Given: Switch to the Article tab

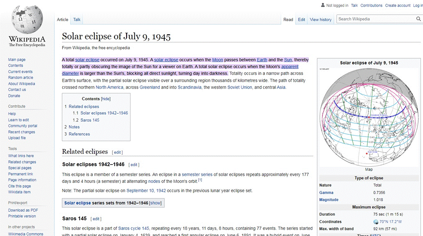Looking at the screenshot, I should click(62, 20).
